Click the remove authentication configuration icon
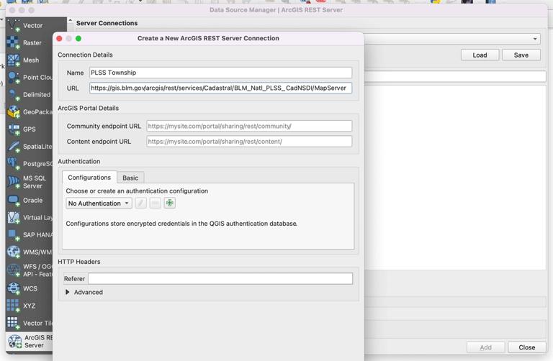The width and height of the screenshot is (553, 361). tap(156, 204)
